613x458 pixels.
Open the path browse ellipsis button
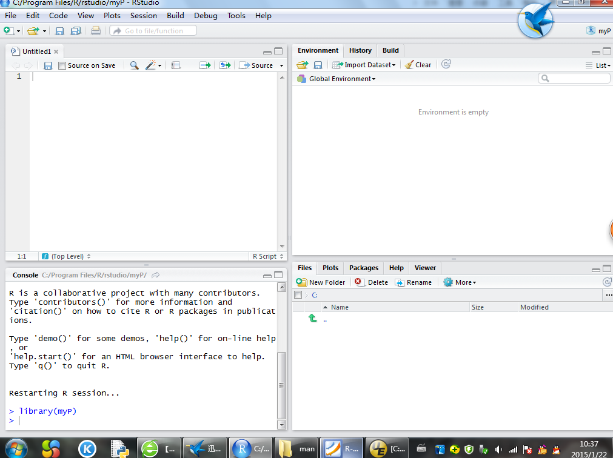pyautogui.click(x=608, y=295)
